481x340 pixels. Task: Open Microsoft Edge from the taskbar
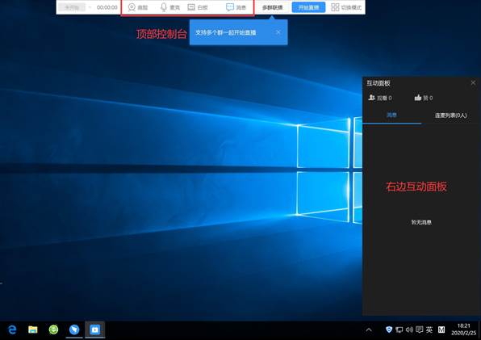tap(12, 330)
